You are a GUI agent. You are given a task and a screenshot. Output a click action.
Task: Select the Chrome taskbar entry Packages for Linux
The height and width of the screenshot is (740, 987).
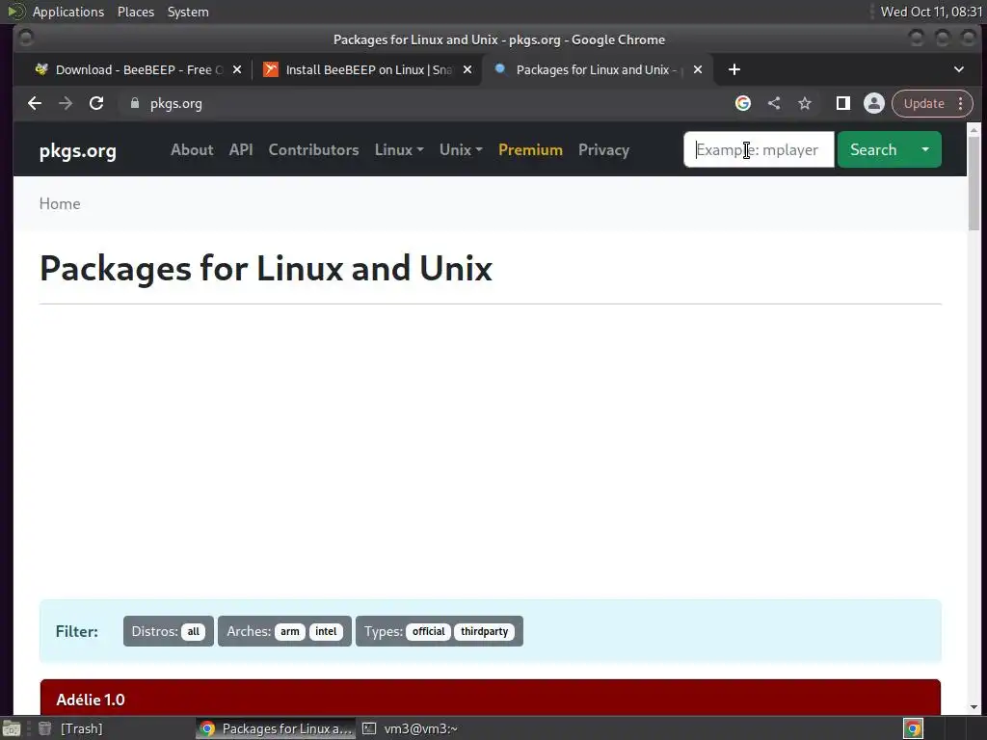(x=276, y=728)
